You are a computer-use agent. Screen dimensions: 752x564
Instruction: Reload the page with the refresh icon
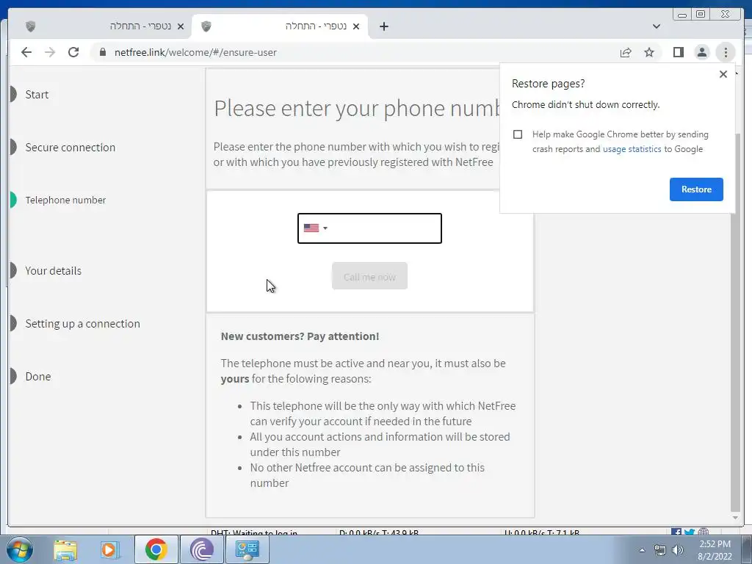(x=73, y=52)
